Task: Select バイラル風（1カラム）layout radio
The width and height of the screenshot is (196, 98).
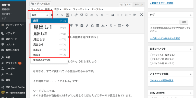Action: 151,63
